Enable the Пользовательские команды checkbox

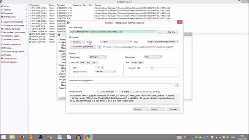pos(134,92)
